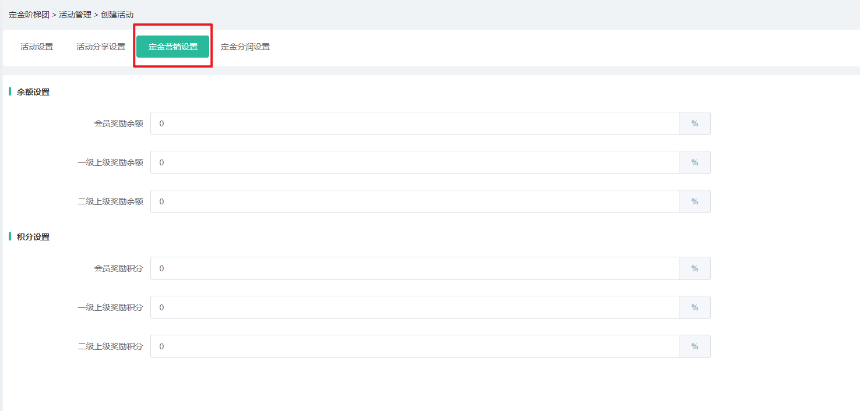
Task: Click the 一级上级奖励余额 label
Action: 111,162
